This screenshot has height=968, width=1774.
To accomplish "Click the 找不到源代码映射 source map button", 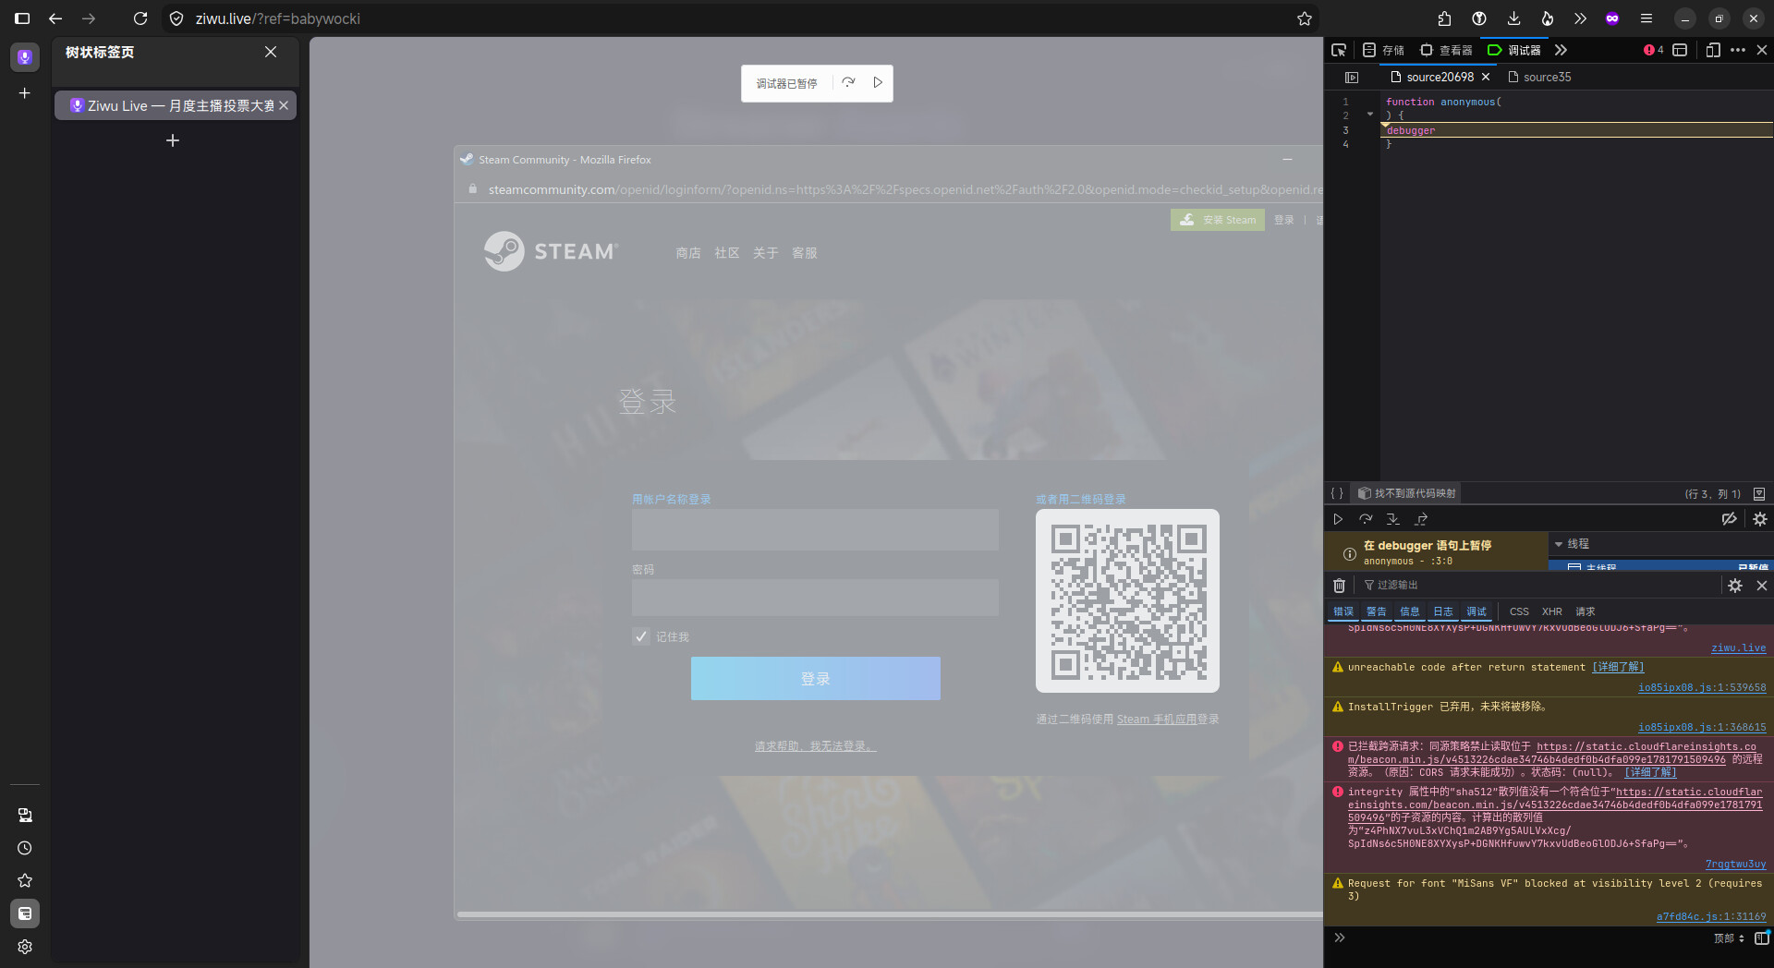I will [x=1406, y=493].
